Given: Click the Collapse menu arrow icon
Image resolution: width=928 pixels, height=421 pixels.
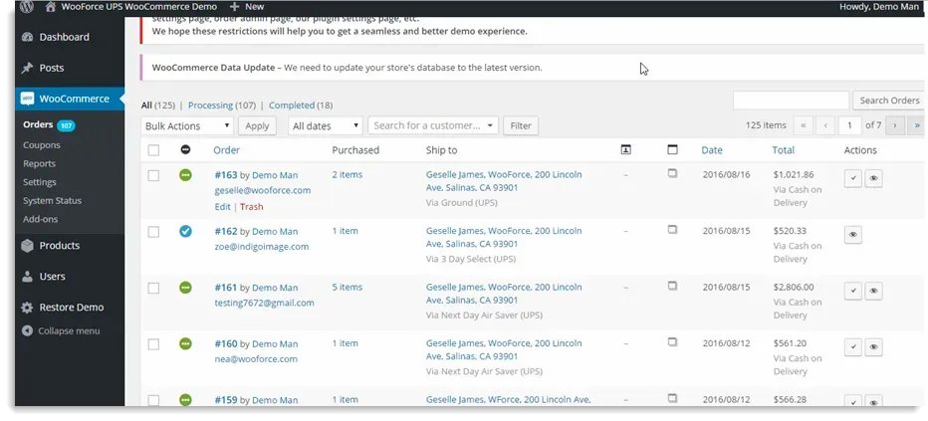Looking at the screenshot, I should coord(27,331).
